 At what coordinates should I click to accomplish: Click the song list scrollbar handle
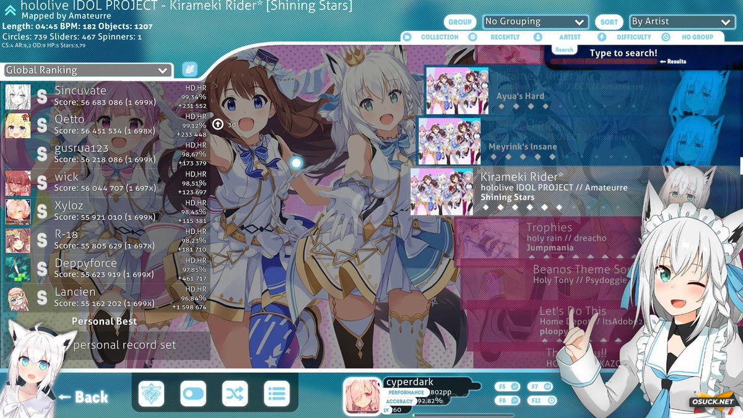coord(741,165)
